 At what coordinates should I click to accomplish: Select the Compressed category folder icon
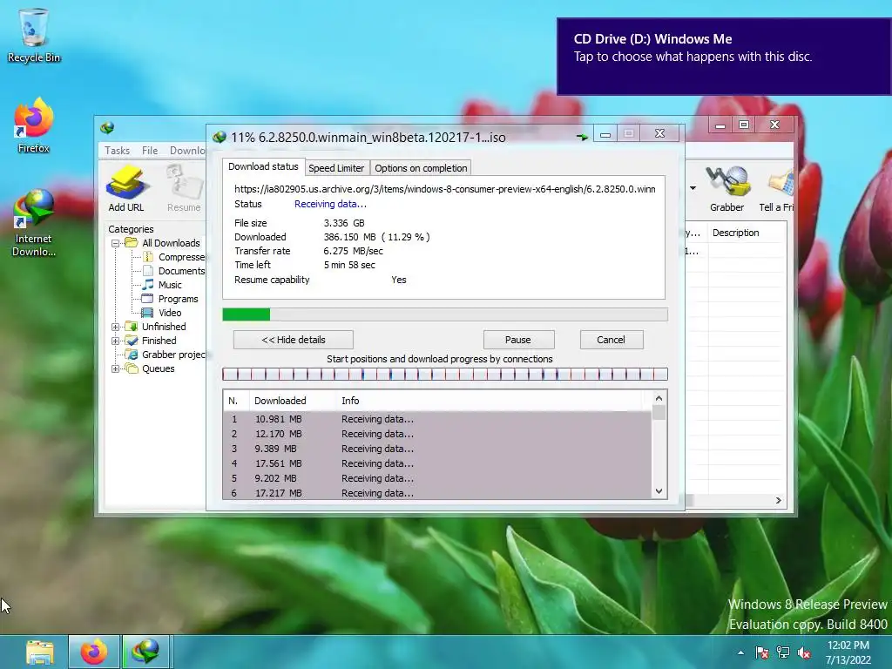coord(148,257)
